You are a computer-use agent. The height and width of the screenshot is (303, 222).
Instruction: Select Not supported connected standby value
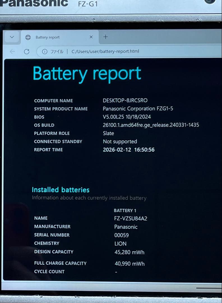120,141
